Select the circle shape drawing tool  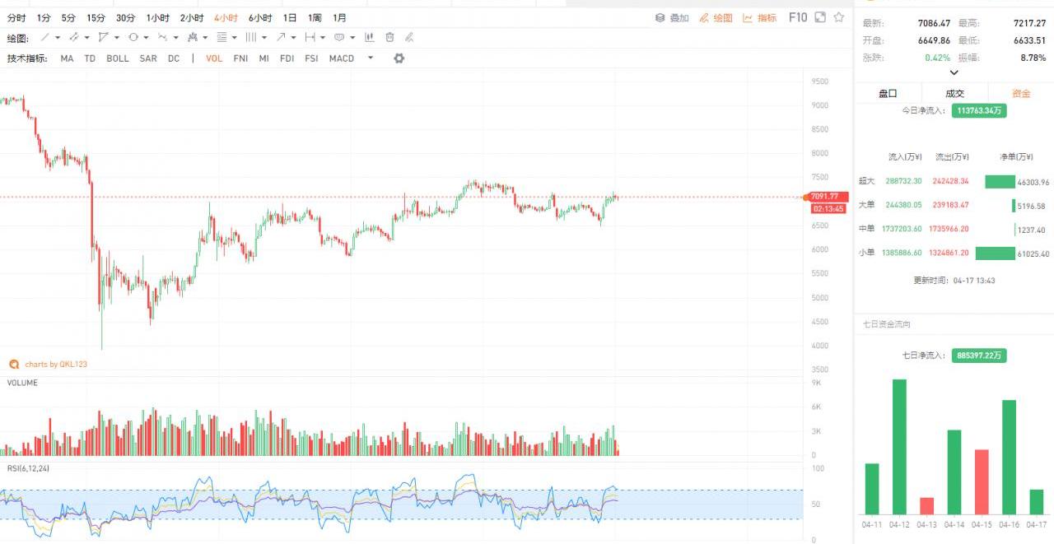[x=133, y=37]
